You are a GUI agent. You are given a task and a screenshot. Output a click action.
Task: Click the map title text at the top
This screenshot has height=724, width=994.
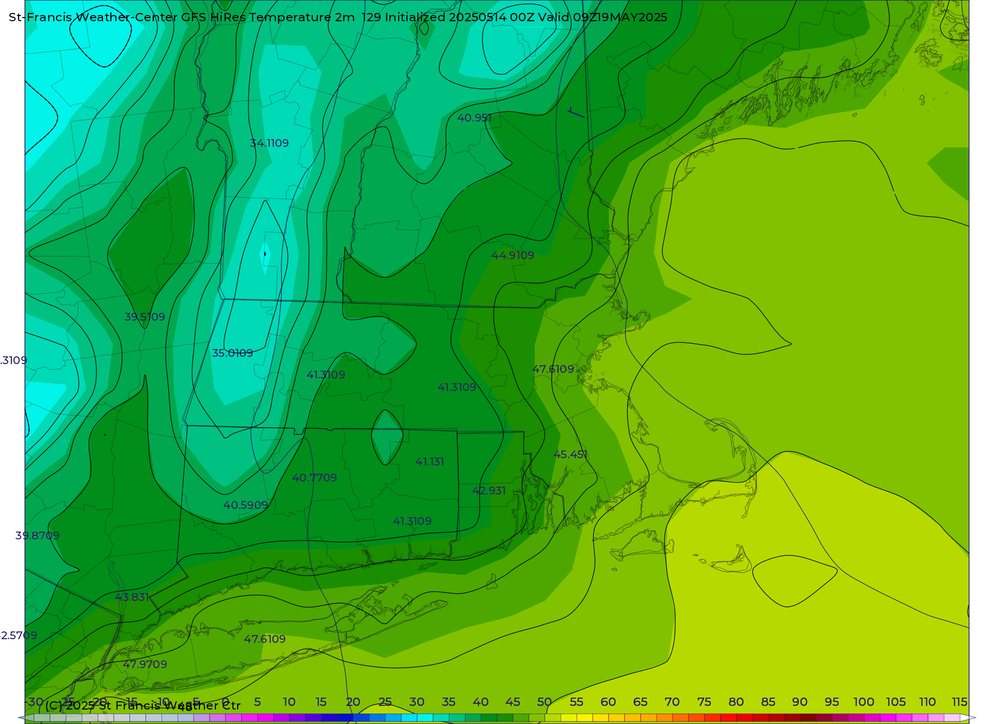[338, 17]
